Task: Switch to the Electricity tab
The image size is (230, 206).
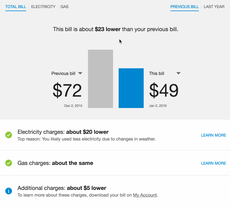Action: (x=43, y=7)
